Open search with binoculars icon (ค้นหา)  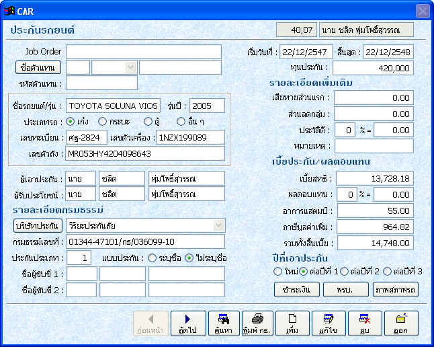(224, 323)
